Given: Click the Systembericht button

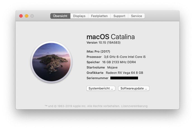Looking at the screenshot, I should coord(101,88).
